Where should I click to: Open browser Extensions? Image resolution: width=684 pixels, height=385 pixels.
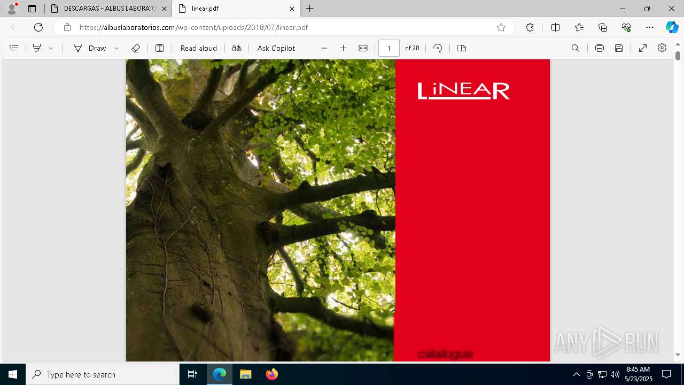(x=530, y=27)
